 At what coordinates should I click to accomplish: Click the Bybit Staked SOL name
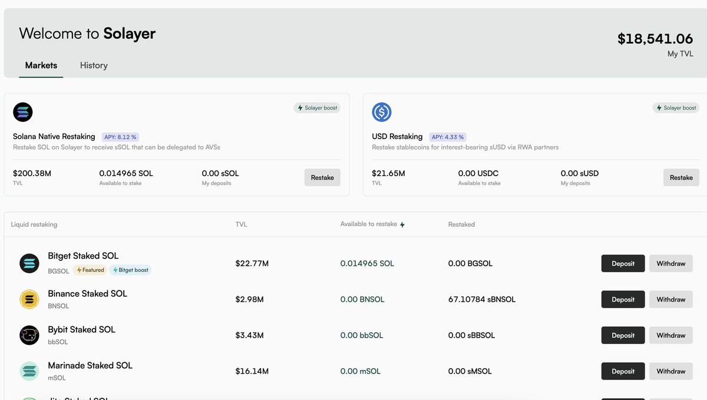(x=81, y=329)
